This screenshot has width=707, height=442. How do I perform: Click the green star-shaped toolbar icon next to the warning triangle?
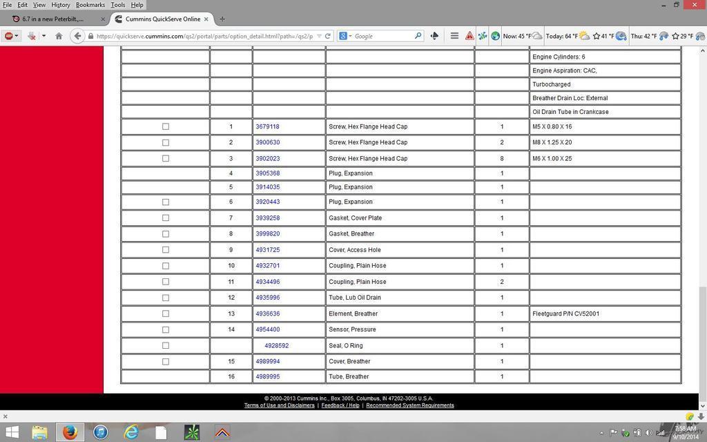tap(483, 36)
